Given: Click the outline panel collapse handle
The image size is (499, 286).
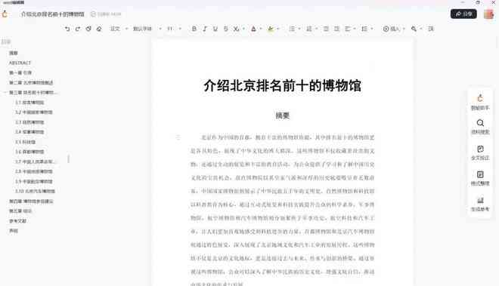Looking at the screenshot, I should 68,158.
